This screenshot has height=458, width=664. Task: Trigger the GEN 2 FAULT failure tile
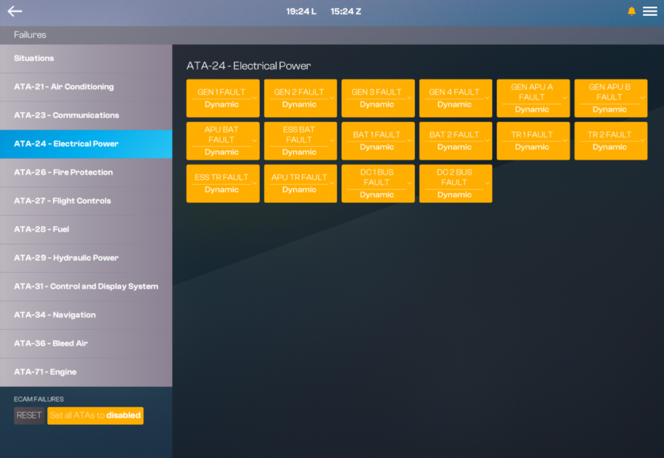tap(300, 98)
